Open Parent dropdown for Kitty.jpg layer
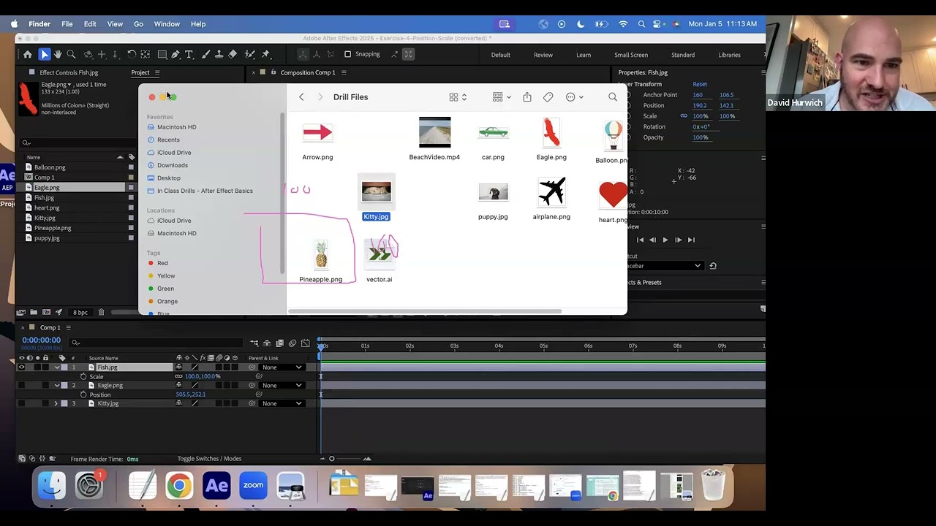 click(282, 403)
